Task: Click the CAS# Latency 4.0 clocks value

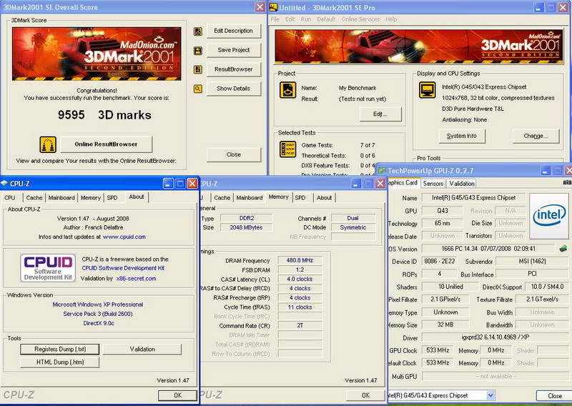Action: click(x=300, y=279)
